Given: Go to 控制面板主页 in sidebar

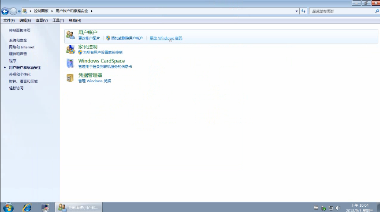Looking at the screenshot, I should click(x=20, y=30).
